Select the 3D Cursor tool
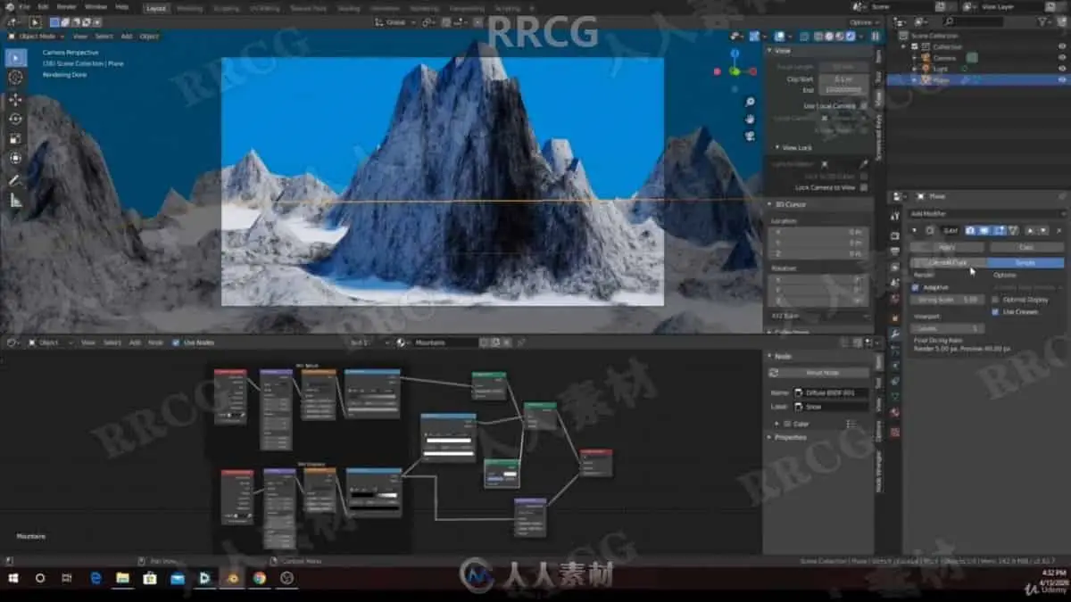 tap(15, 78)
